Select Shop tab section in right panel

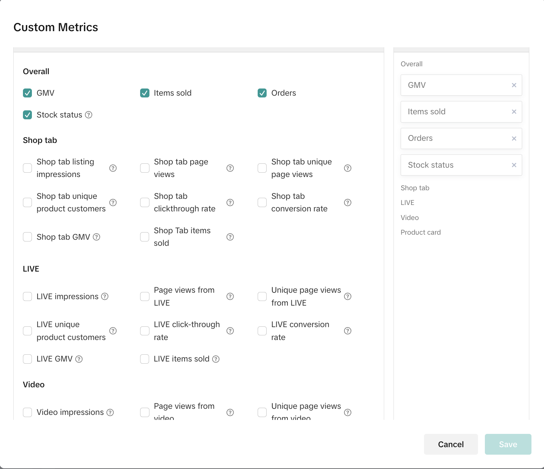(415, 188)
